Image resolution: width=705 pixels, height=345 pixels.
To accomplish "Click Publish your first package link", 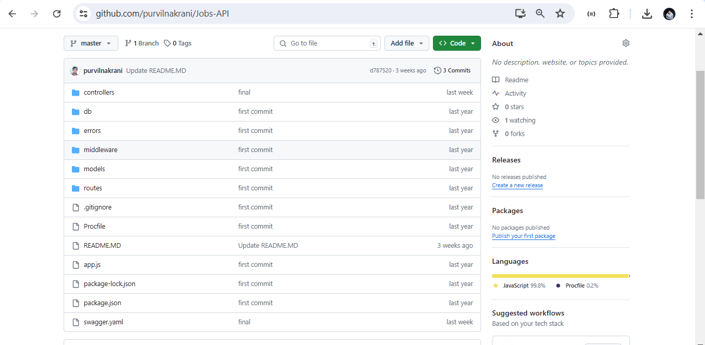I will (523, 236).
